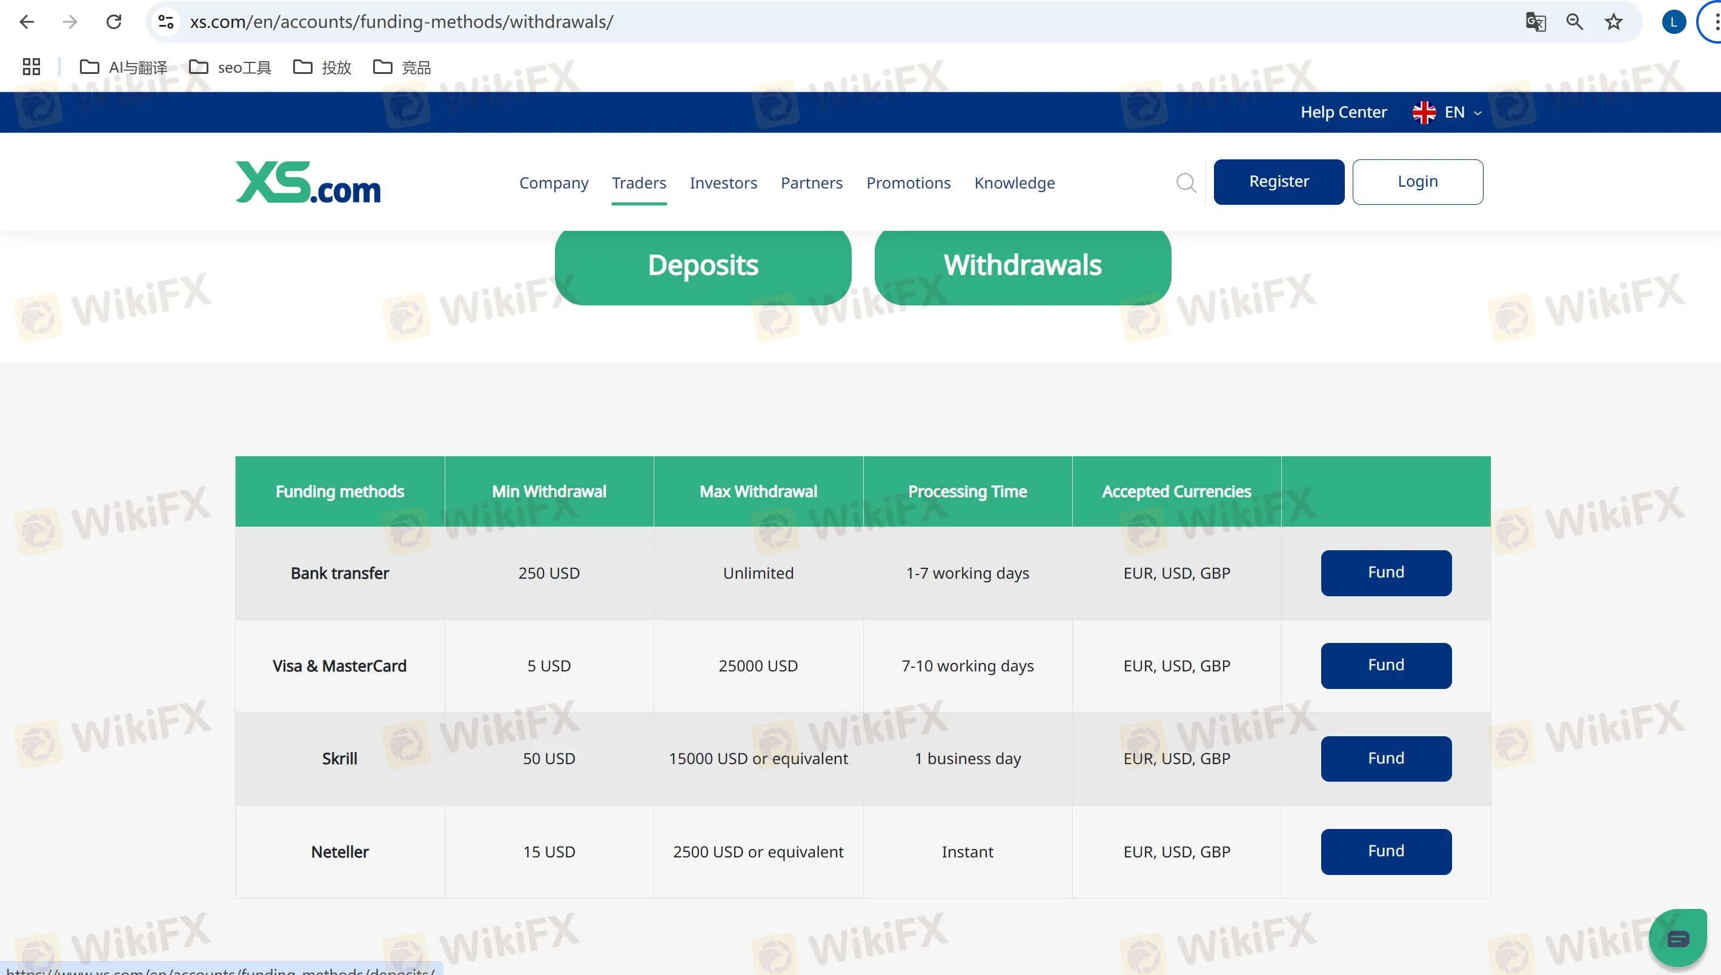Open the 投放 bookmark folder

click(323, 67)
